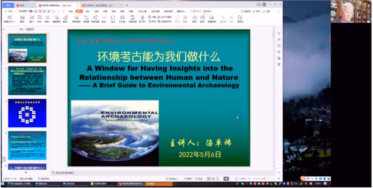Click the Video (视频) insert icon
Viewport: 373px width, 188px height.
coord(202,18)
